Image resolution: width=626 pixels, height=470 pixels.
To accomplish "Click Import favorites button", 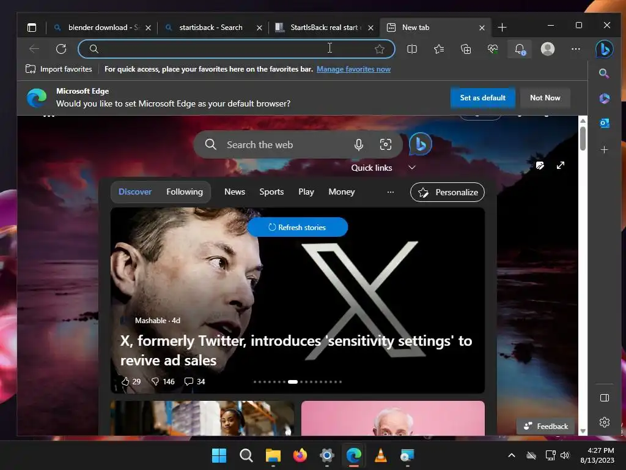I will pos(59,69).
